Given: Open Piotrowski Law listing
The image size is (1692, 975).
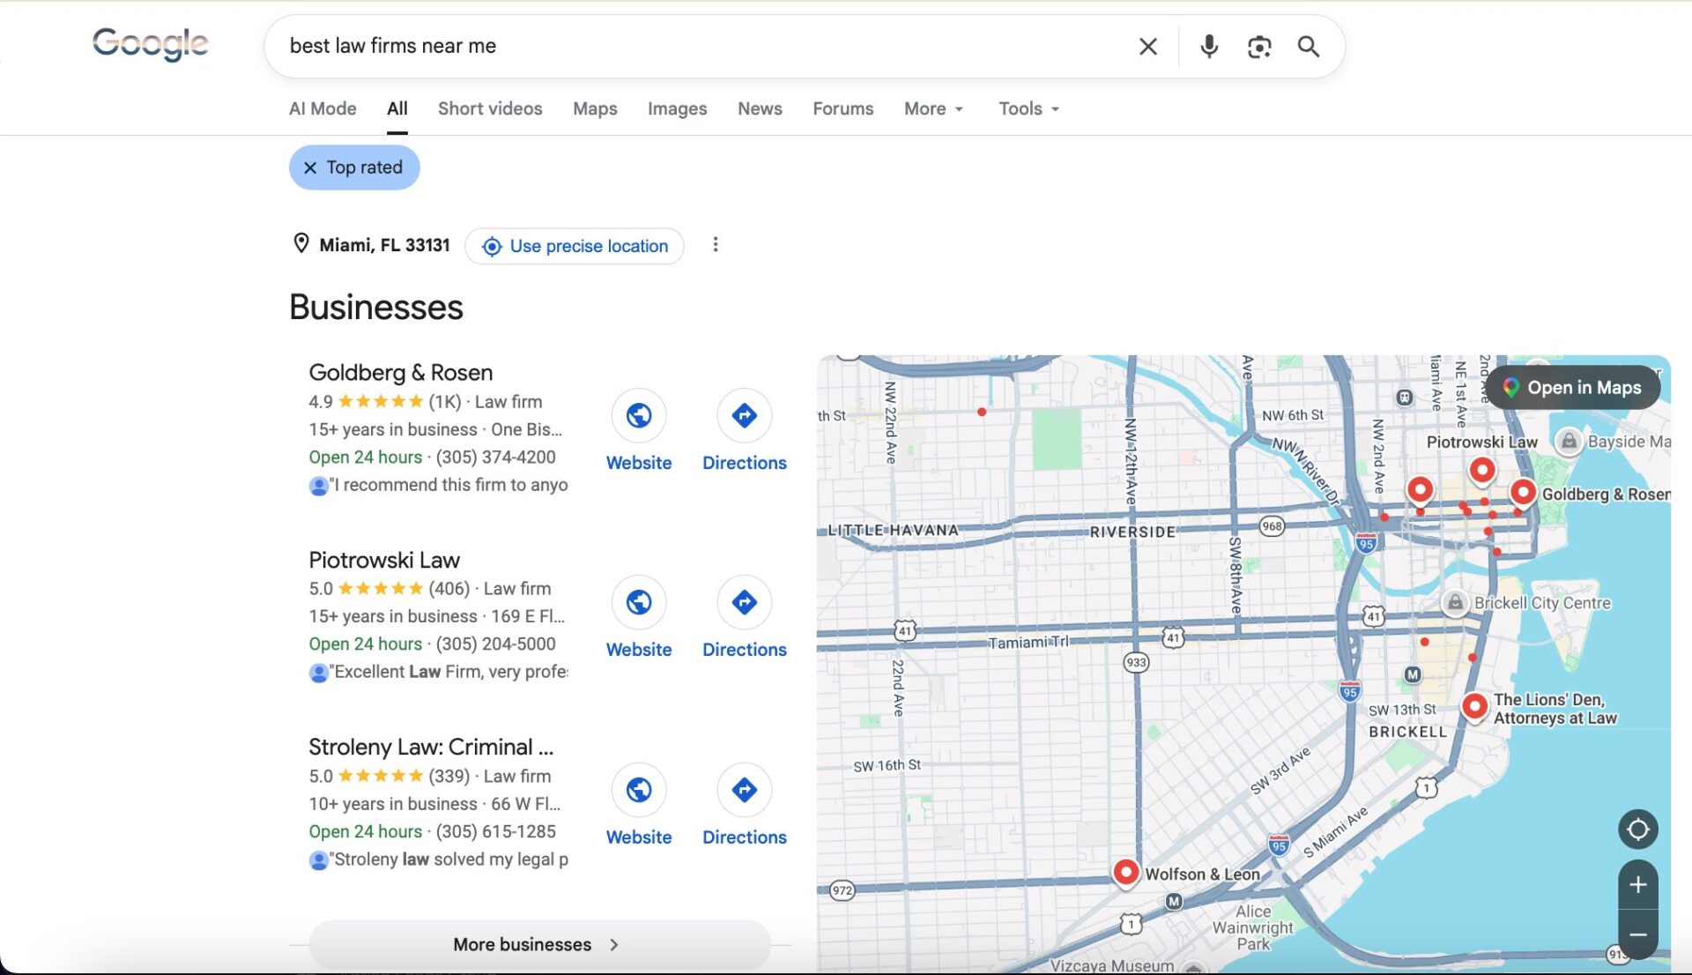Looking at the screenshot, I should 384,560.
